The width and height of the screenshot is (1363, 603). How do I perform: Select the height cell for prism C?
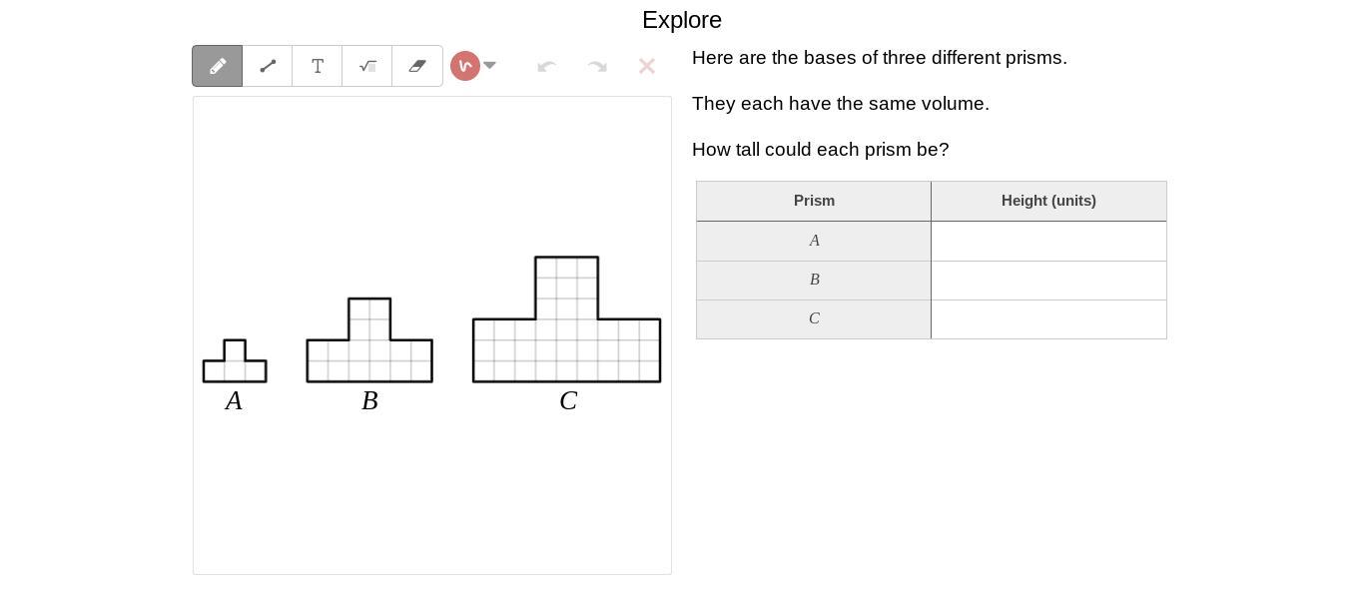point(1048,319)
